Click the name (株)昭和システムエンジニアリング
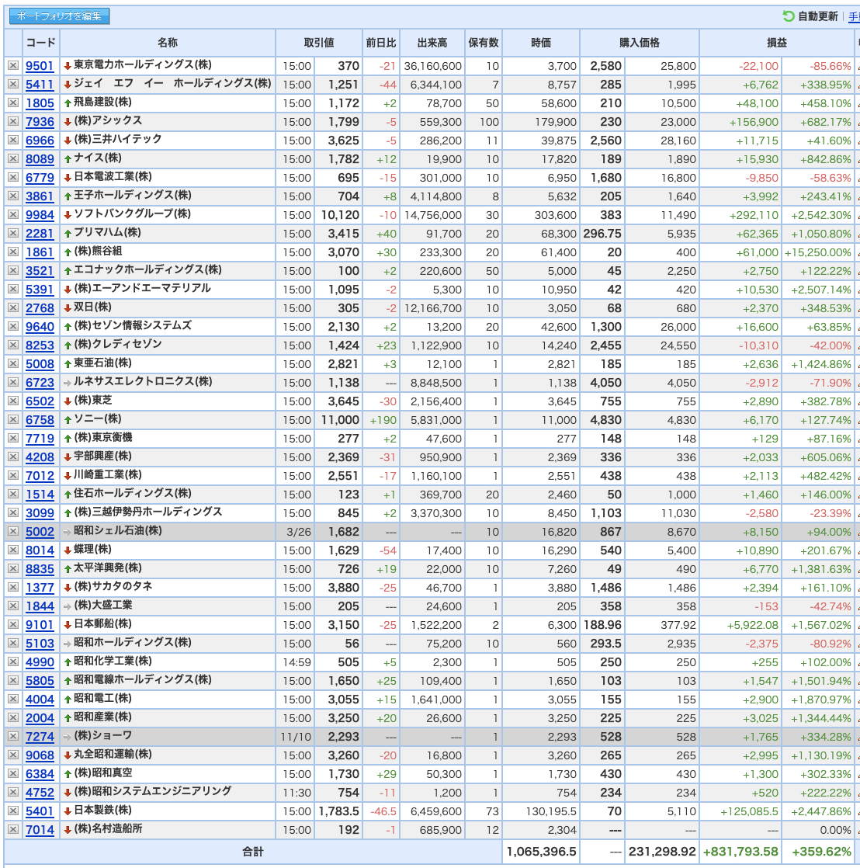 [153, 791]
